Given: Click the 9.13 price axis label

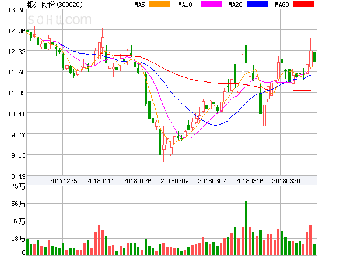Looking at the screenshot, I should click(x=18, y=155).
